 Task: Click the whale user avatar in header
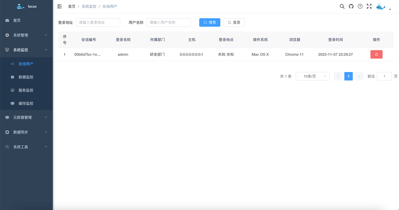pos(381,7)
